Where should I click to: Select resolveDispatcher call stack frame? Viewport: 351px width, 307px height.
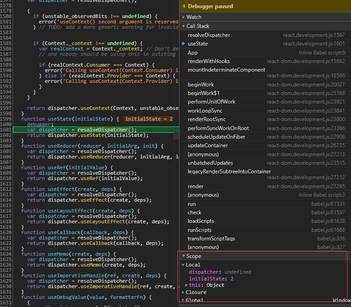265,35
